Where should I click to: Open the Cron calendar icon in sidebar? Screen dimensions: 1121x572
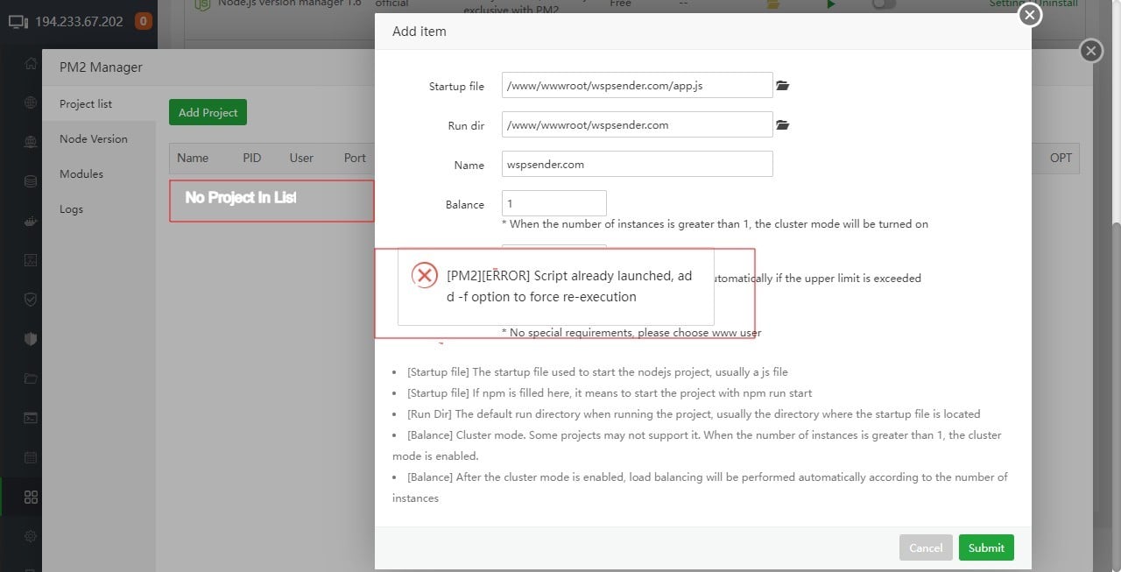tap(31, 456)
